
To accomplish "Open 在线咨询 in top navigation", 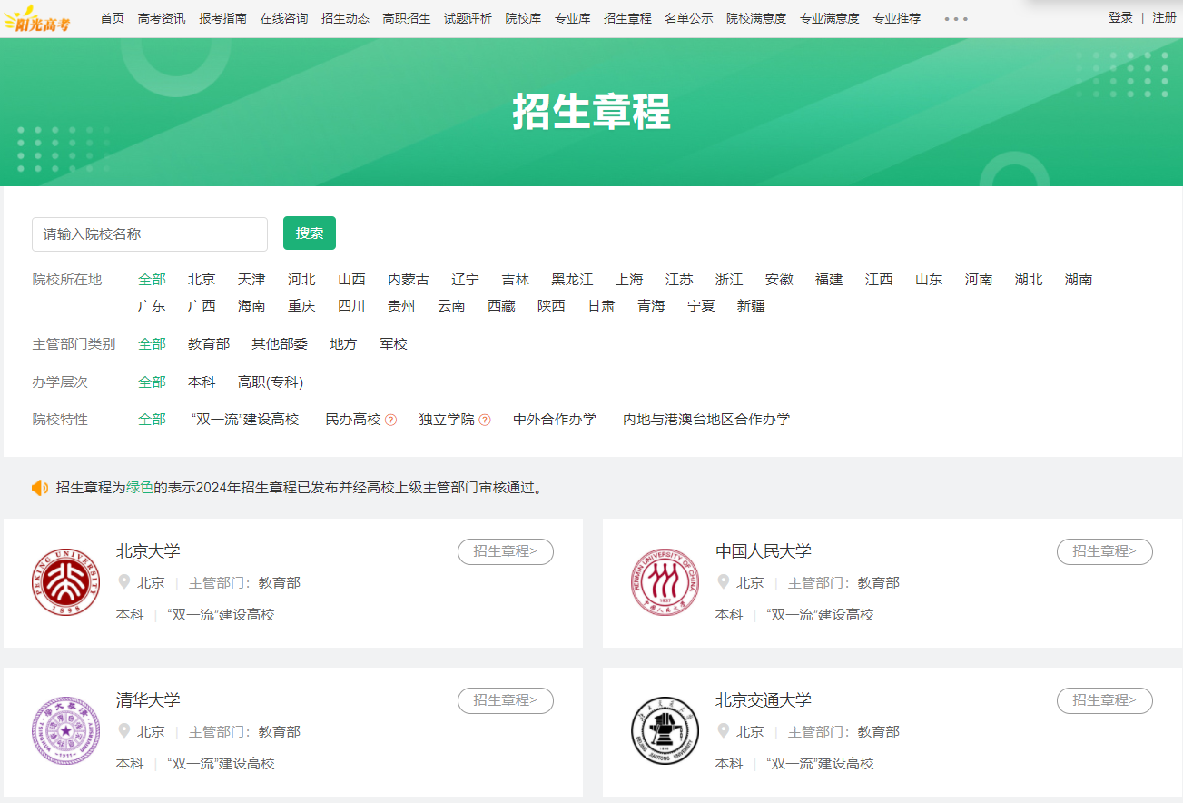I will click(x=283, y=18).
